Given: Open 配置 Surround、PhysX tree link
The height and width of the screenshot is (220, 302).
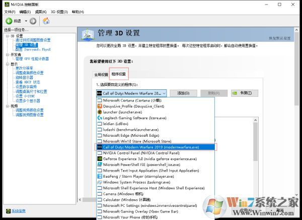Looking at the screenshot, I should (33, 49).
